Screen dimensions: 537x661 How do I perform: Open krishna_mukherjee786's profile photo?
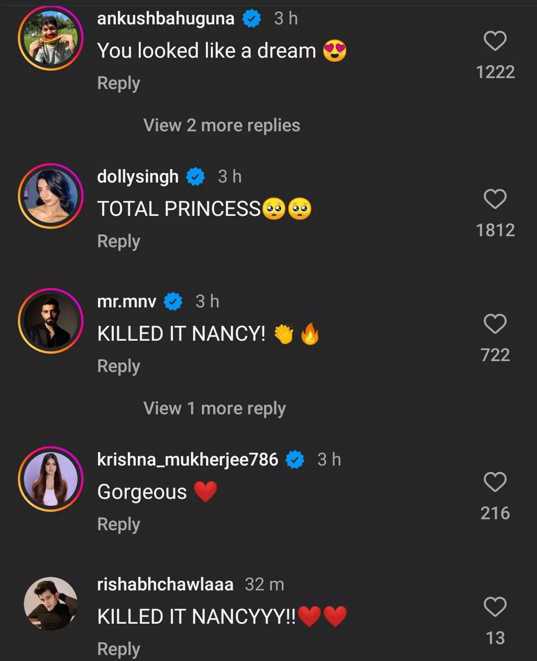click(x=51, y=479)
